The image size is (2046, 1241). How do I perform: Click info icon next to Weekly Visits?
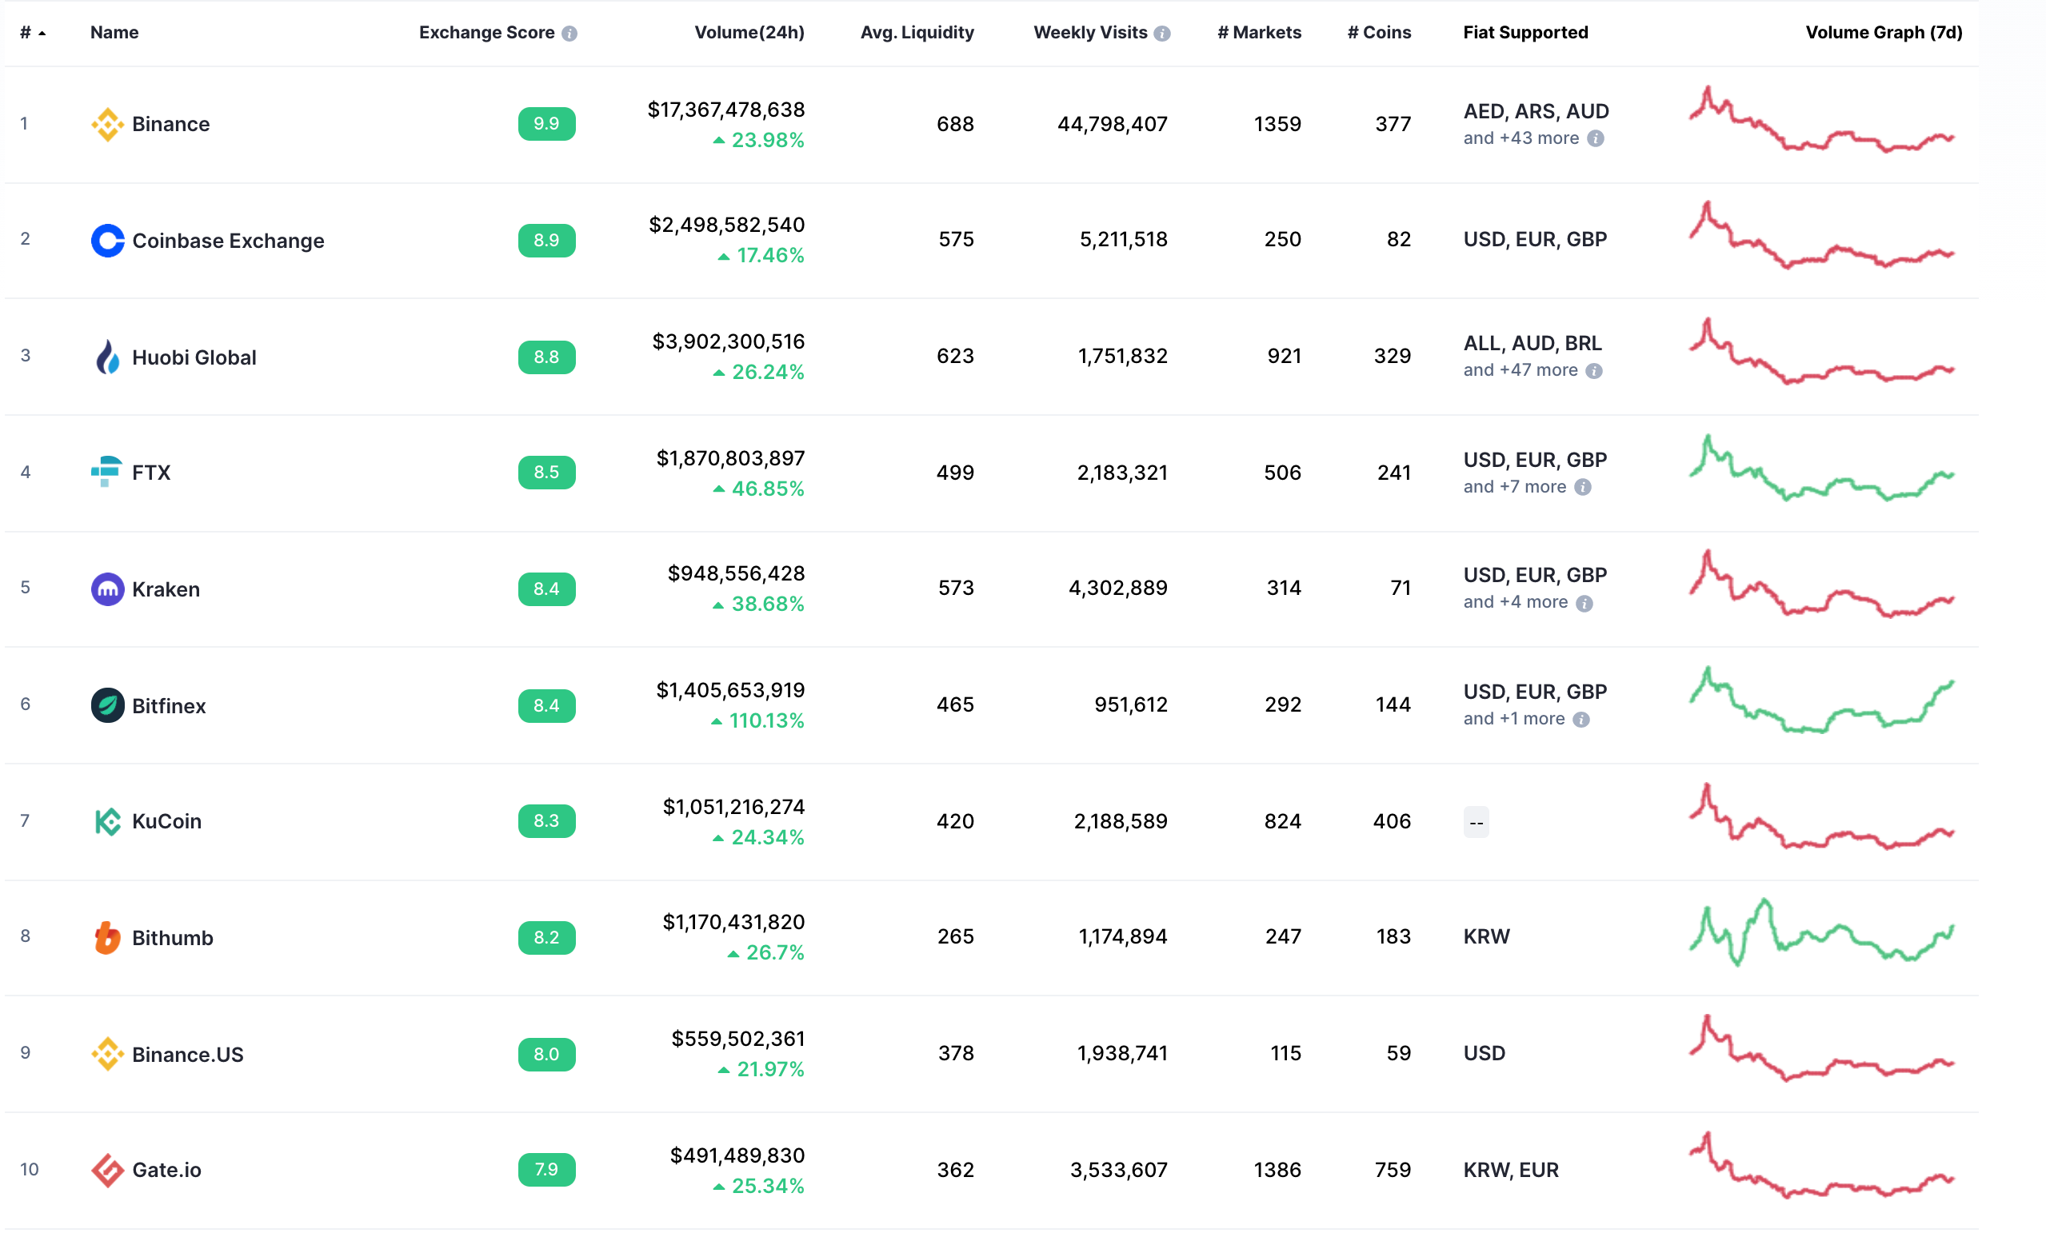point(1162,34)
